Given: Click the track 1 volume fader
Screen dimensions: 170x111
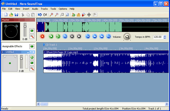Looking at the screenshot, I should pyautogui.click(x=22, y=58).
